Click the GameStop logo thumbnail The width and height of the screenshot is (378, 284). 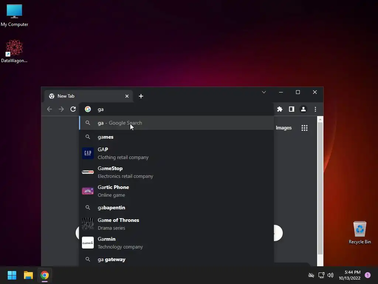[88, 172]
